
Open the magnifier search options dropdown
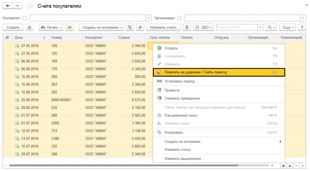tap(271, 27)
